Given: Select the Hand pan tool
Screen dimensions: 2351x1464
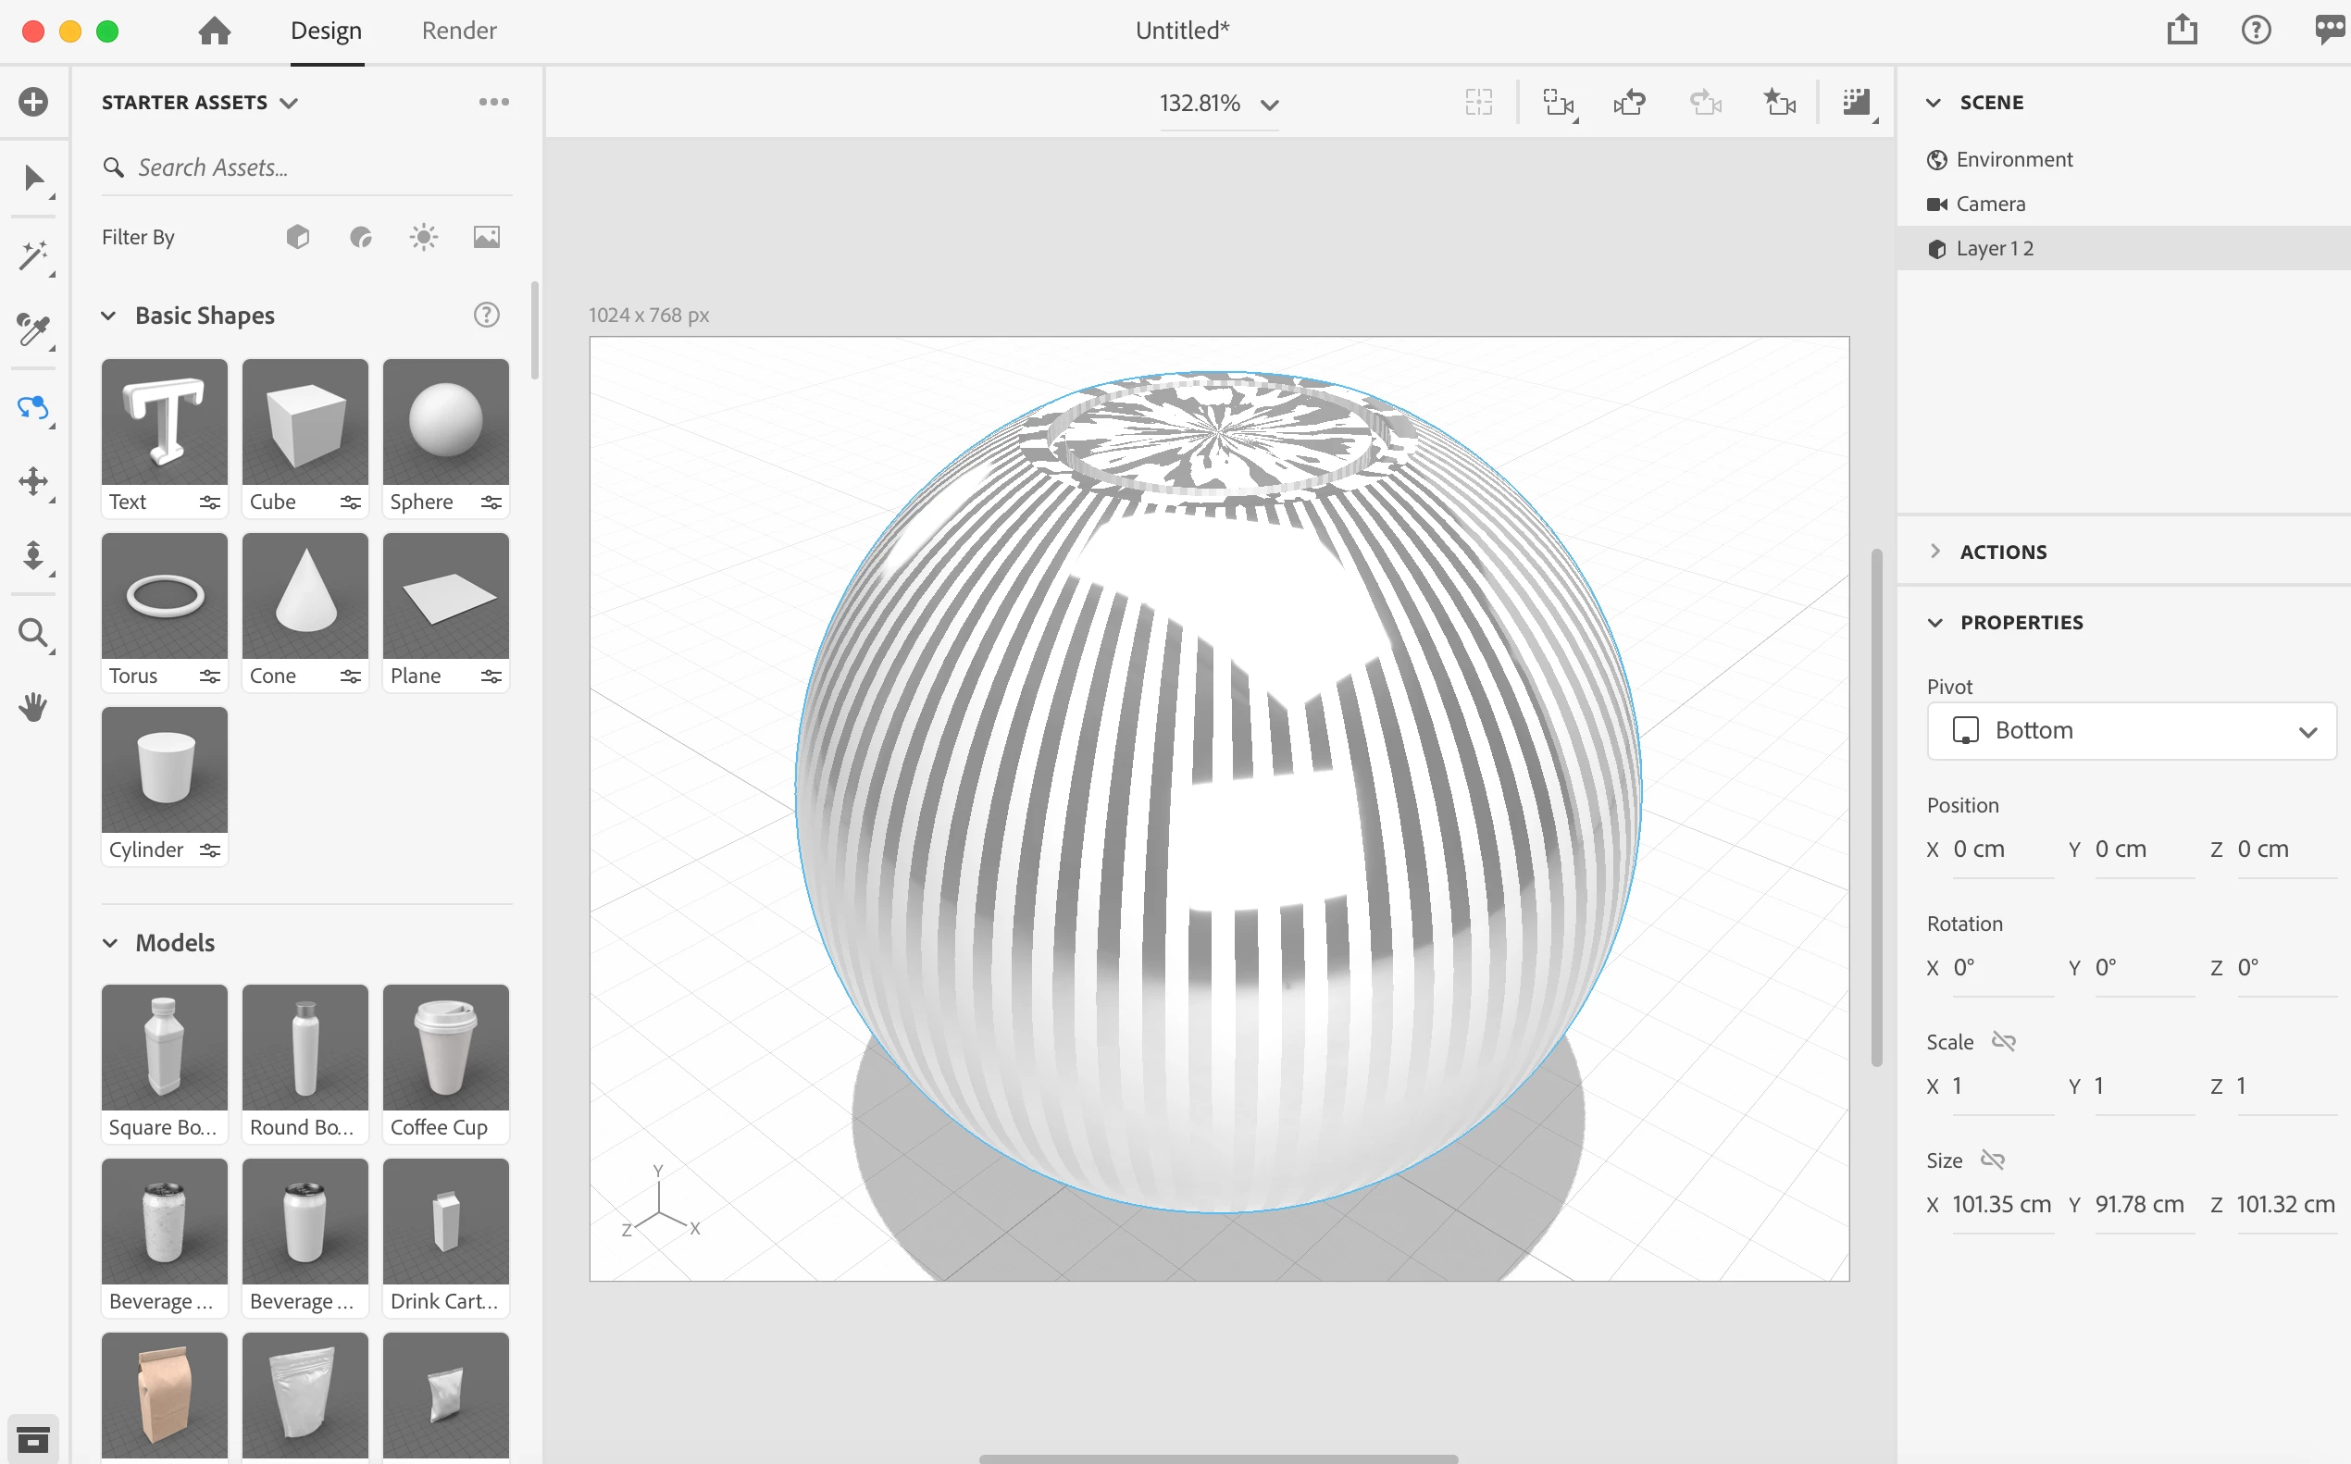Looking at the screenshot, I should pos(33,707).
